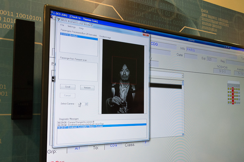Click the NOSHOW value 0/0/0
This screenshot has width=244, height=162.
(222, 71)
